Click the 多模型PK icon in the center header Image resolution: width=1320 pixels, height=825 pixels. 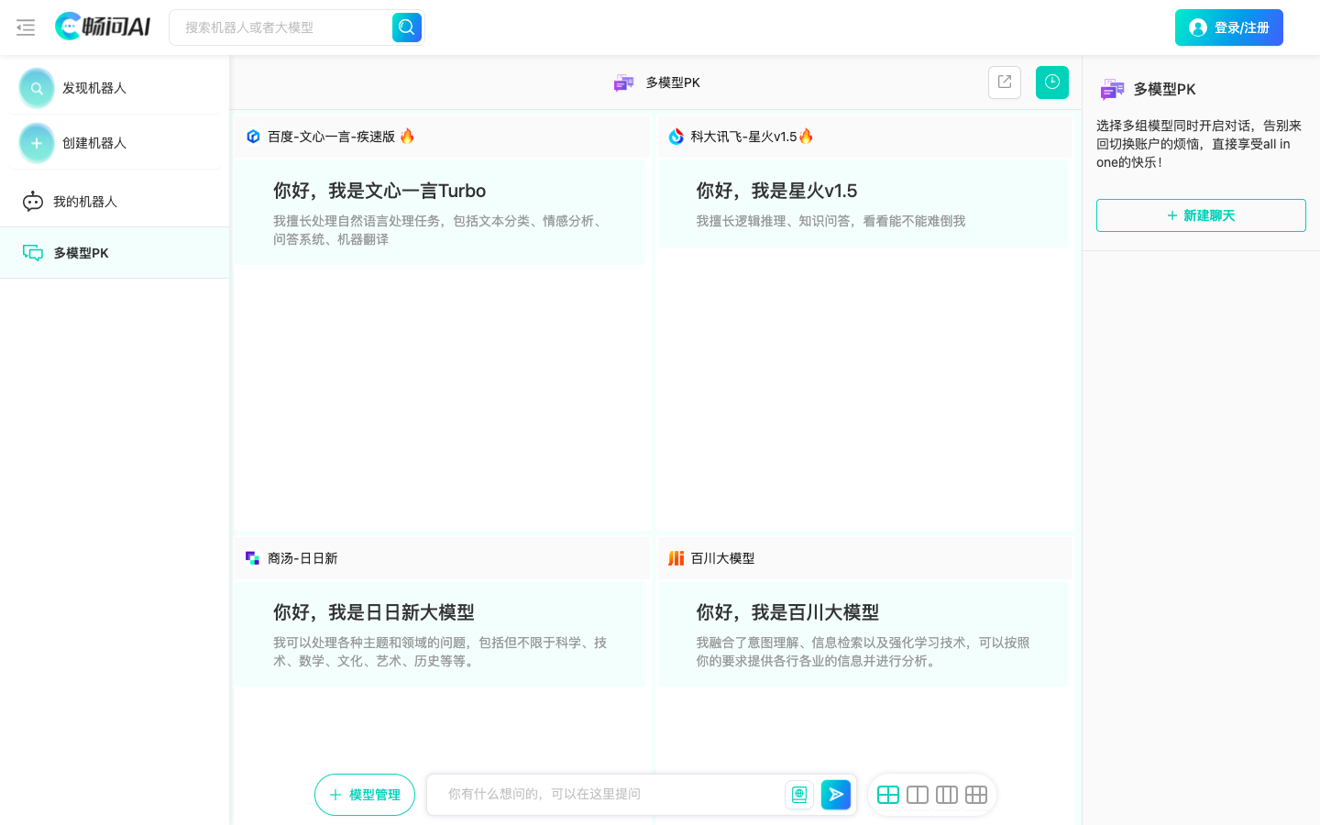click(x=624, y=82)
